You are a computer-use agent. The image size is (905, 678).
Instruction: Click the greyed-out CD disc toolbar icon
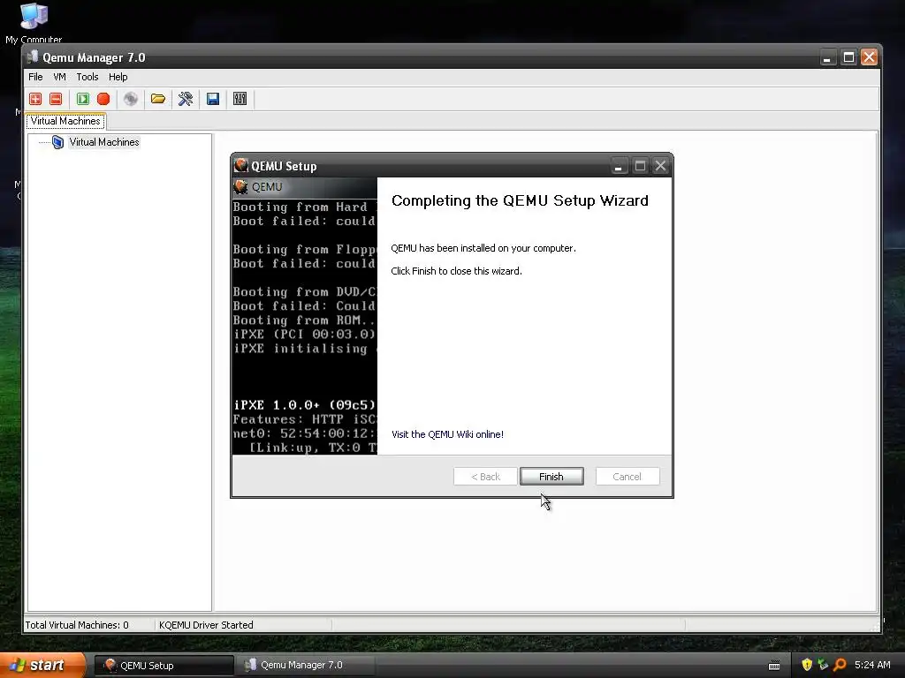[x=131, y=99]
